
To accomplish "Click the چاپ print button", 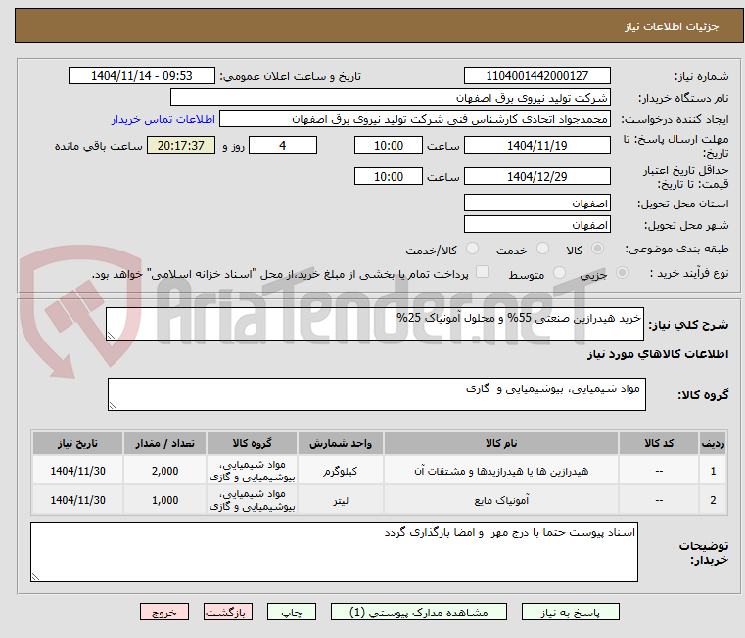I will [x=292, y=612].
